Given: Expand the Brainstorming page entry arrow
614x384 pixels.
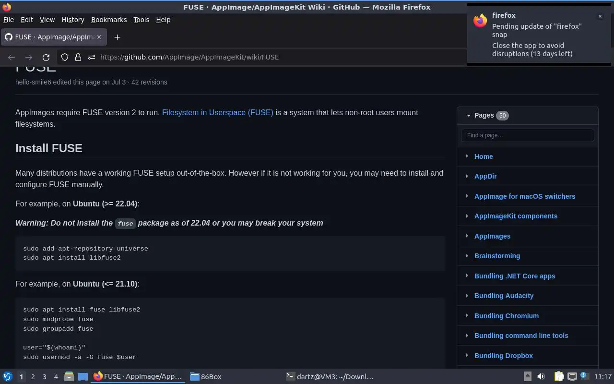Looking at the screenshot, I should (467, 256).
